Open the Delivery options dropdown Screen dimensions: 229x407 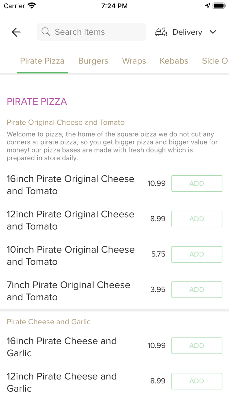click(x=187, y=32)
